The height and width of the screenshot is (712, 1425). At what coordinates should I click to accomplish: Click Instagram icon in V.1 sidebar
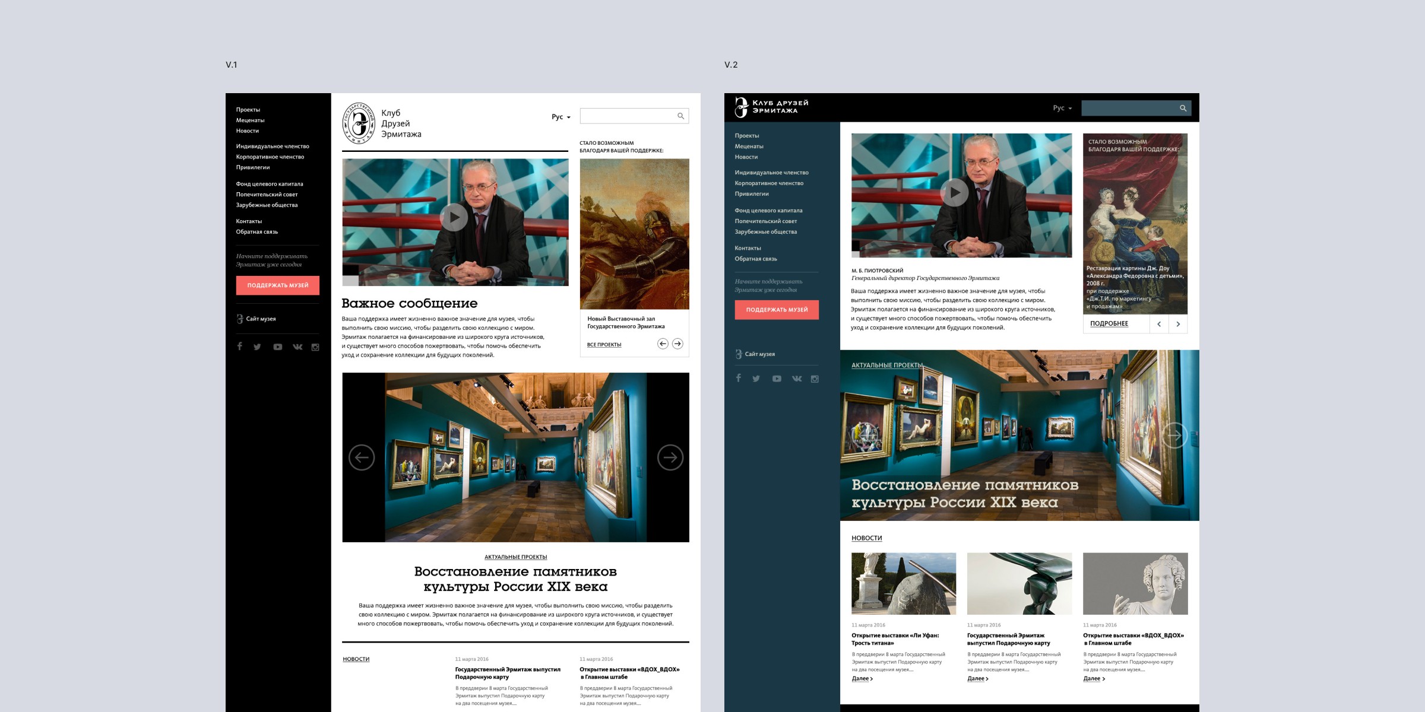coord(315,347)
